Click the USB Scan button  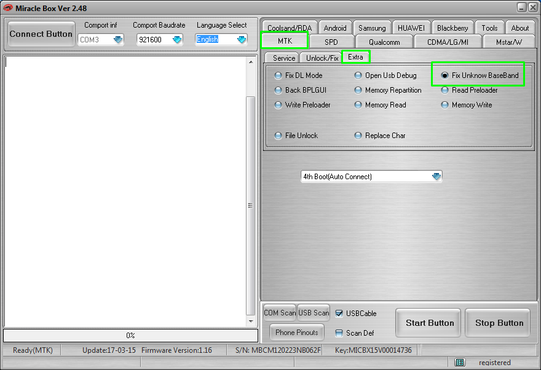[314, 312]
